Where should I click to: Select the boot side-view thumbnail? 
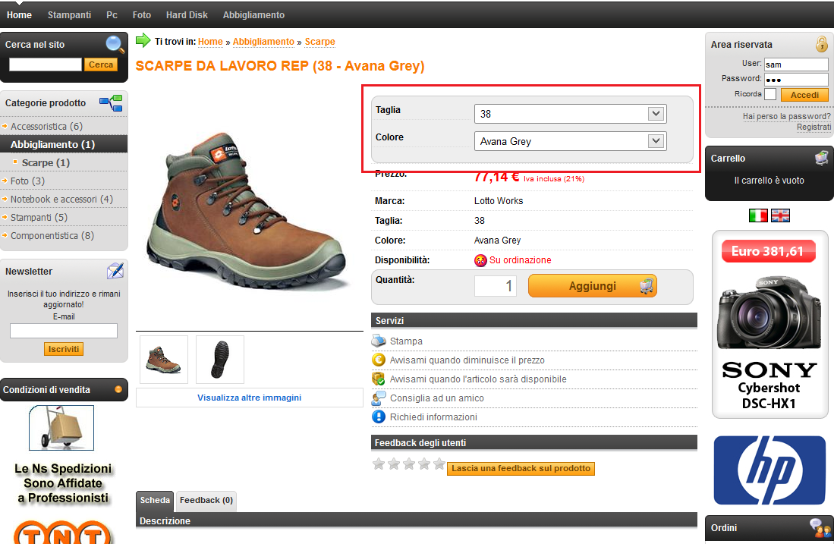[164, 360]
